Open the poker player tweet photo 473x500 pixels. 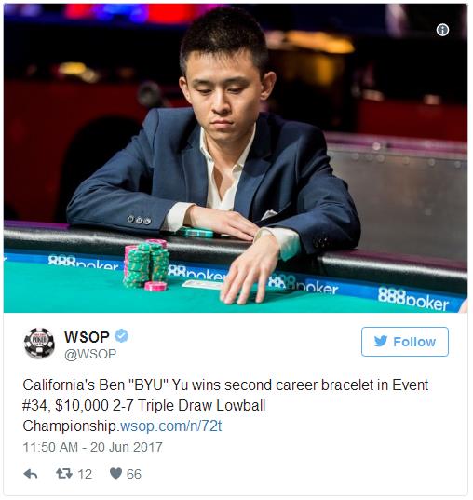236,158
